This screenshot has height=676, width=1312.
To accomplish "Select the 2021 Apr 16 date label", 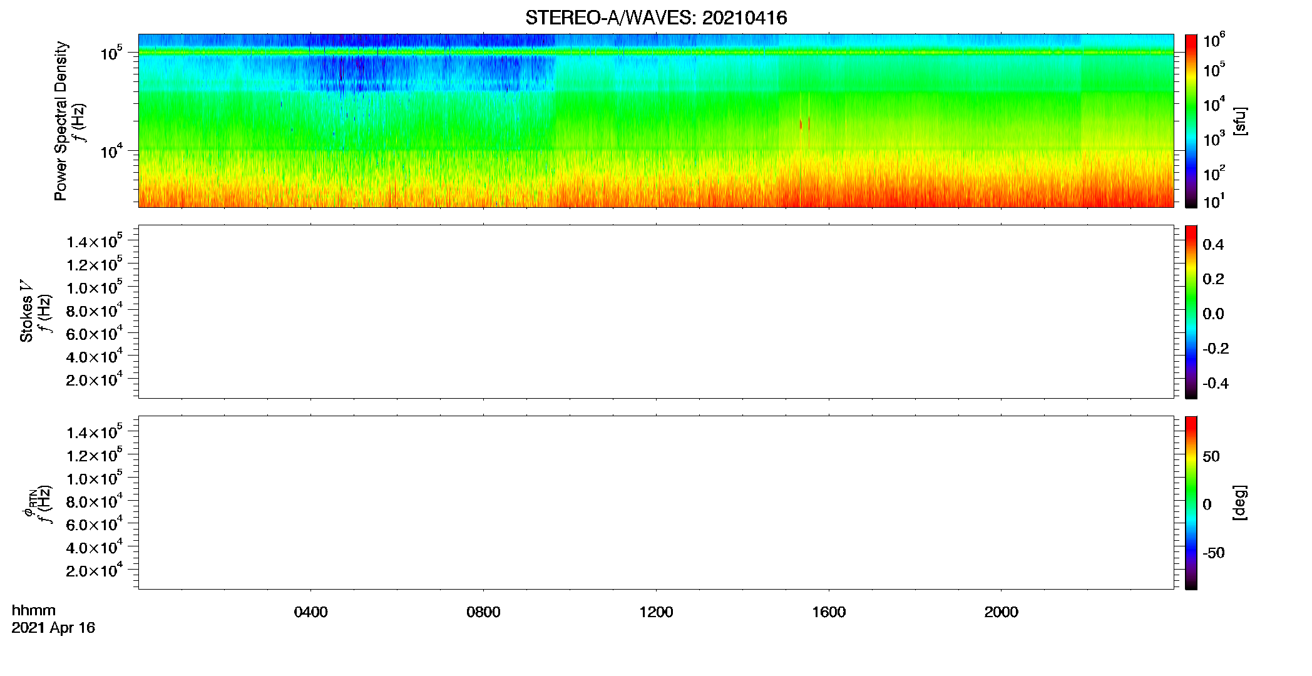I will pos(53,628).
